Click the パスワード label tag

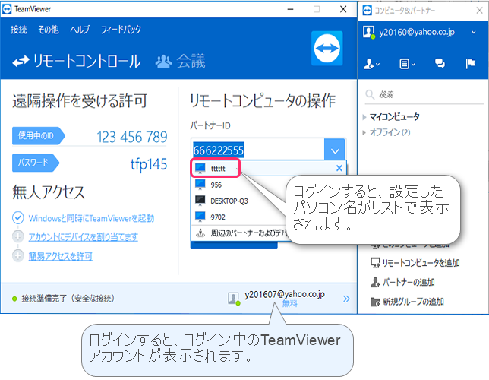(36, 163)
